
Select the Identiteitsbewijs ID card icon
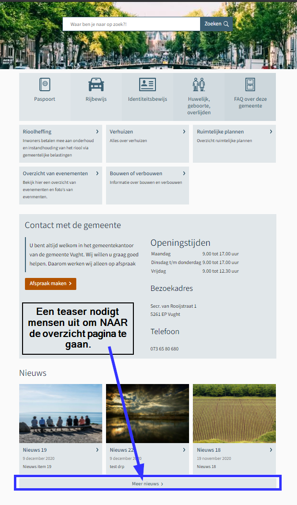pyautogui.click(x=147, y=84)
